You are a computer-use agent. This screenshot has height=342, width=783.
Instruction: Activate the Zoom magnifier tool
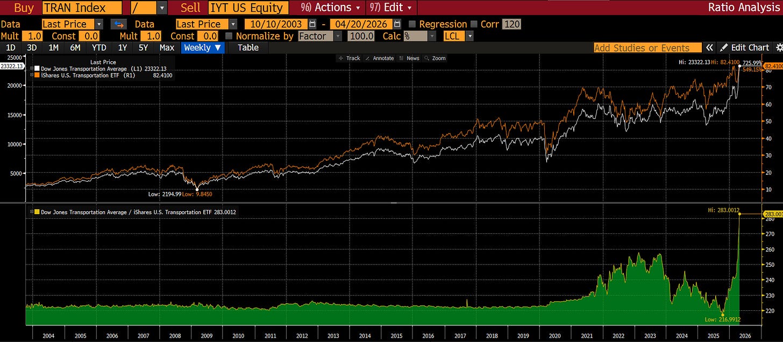click(435, 58)
